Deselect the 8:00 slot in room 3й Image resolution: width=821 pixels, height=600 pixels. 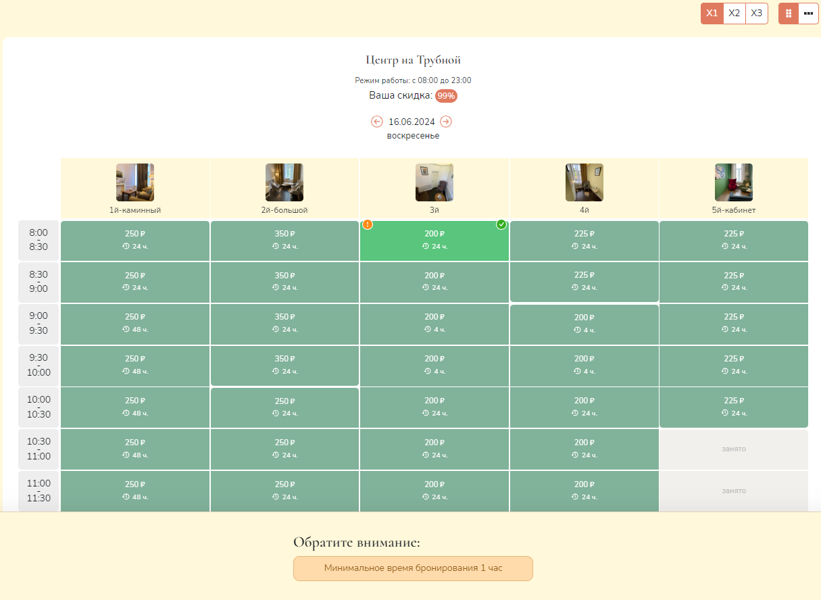434,241
